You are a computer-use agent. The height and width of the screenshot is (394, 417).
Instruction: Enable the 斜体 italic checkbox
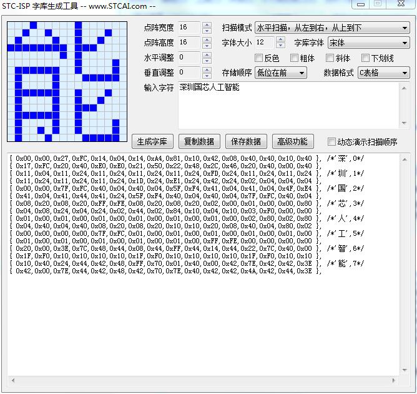point(330,58)
